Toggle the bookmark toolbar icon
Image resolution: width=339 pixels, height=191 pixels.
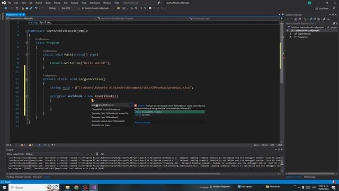(150, 8)
